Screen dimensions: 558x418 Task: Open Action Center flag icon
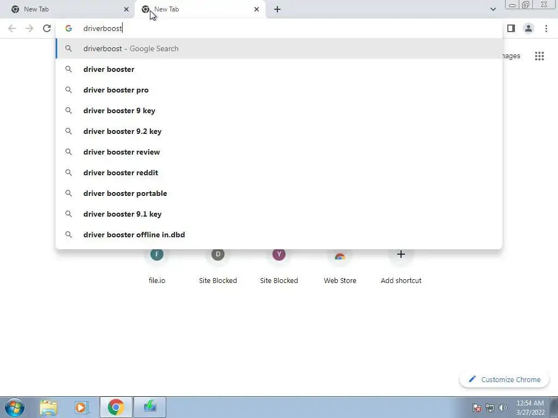(477, 408)
